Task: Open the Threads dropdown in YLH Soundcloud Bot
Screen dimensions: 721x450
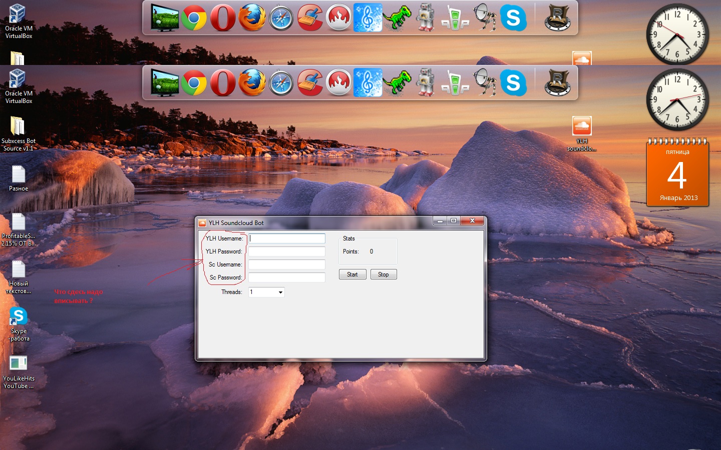Action: [x=266, y=292]
